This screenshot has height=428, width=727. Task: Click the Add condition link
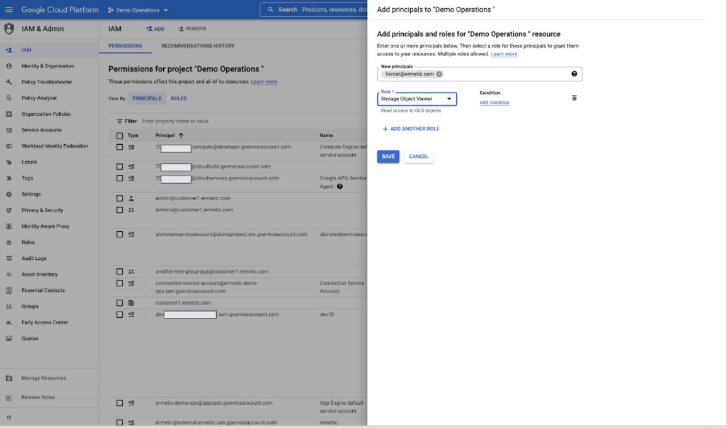click(x=495, y=103)
